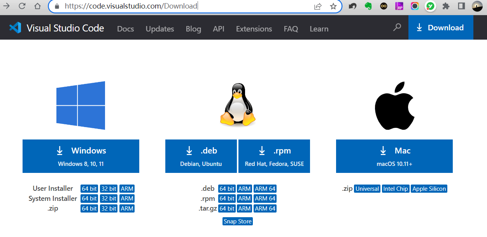Select System Installer 32 bit
Screen dimensions: 487x237
[109, 199]
